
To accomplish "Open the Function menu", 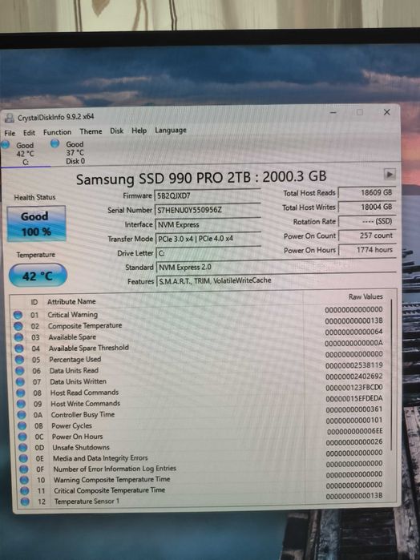I will tap(57, 131).
